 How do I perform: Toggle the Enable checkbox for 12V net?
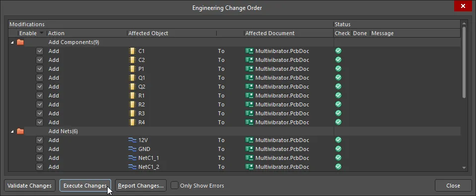[40, 140]
